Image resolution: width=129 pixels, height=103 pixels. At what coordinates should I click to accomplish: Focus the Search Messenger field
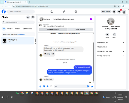[x=18, y=22]
